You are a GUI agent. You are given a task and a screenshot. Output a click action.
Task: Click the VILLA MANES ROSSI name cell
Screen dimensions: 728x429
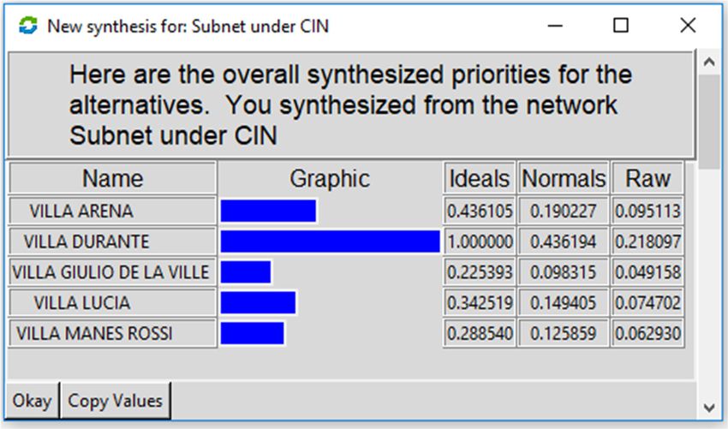113,333
